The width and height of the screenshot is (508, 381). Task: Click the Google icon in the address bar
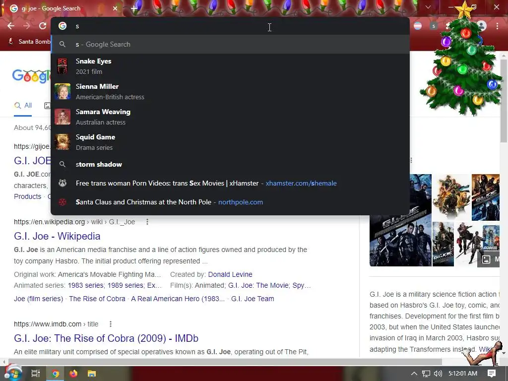63,26
